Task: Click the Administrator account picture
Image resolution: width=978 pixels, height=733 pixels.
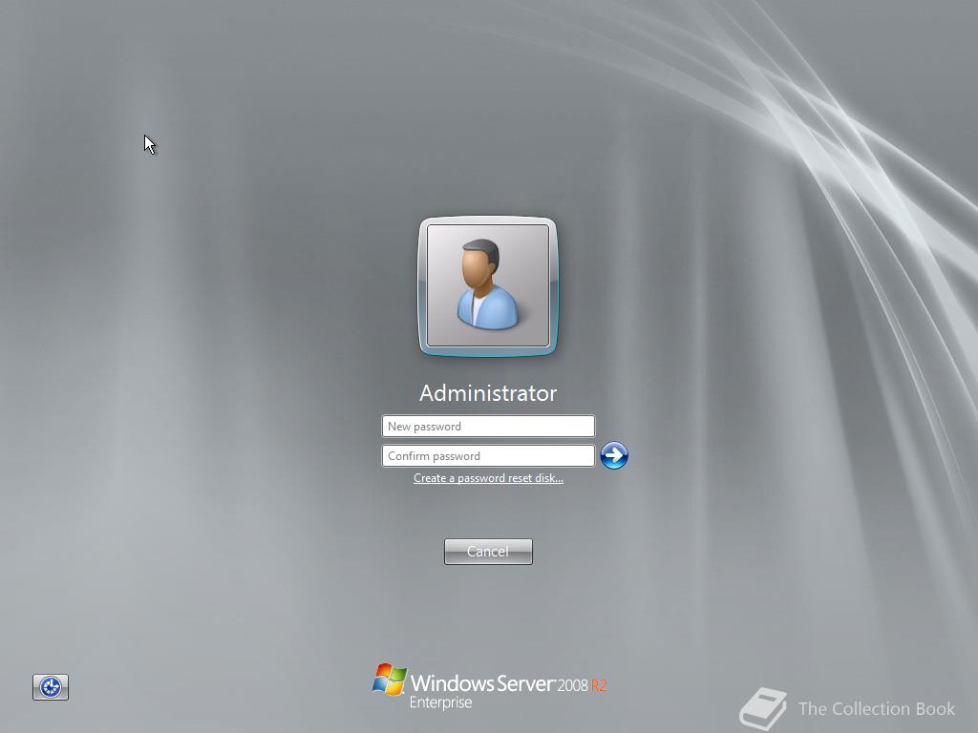Action: pos(488,286)
